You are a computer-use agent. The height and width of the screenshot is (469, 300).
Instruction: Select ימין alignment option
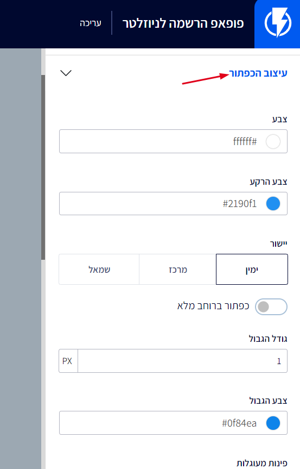coord(252,269)
